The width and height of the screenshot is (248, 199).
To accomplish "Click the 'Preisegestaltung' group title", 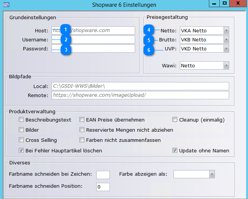I will 167,17.
